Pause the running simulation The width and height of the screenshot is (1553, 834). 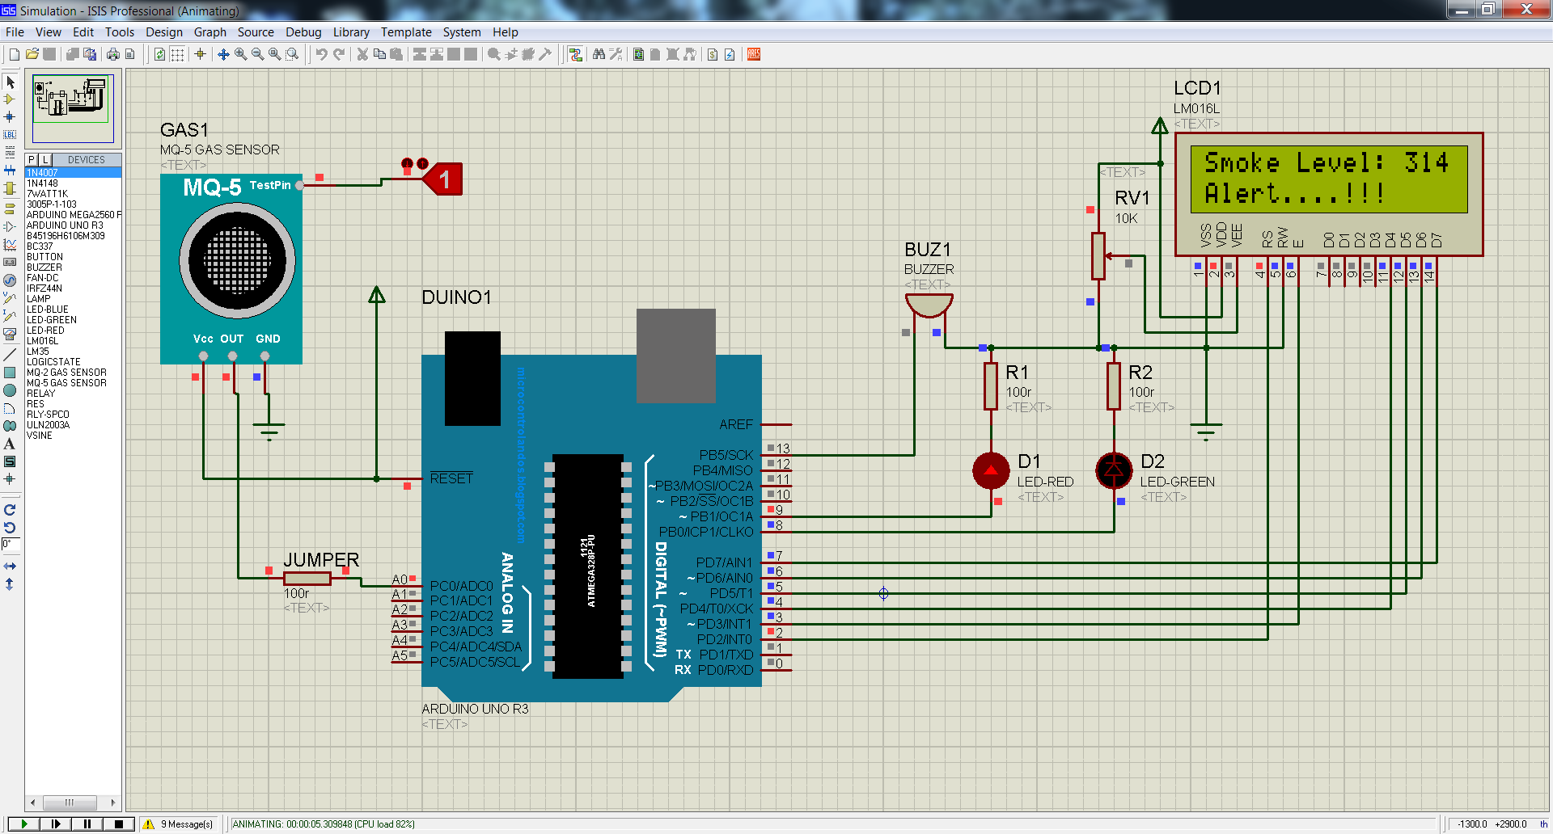point(87,824)
